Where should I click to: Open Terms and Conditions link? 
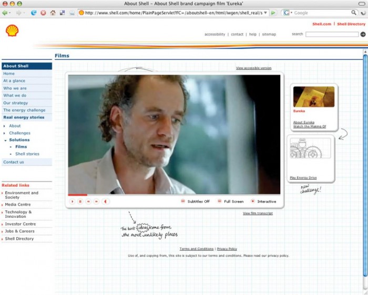pos(197,249)
